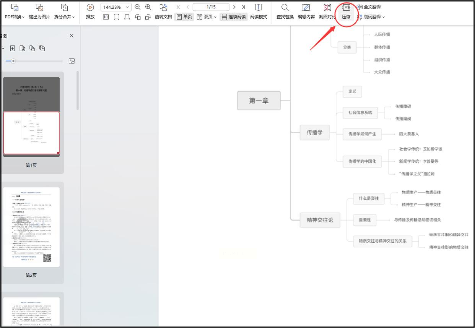Click the extract pages icon in thumbnail panel
Image resolution: width=475 pixels, height=328 pixels.
[42, 48]
